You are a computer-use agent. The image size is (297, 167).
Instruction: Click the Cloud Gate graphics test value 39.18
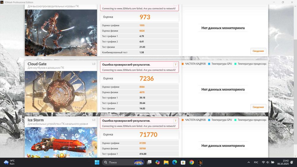coord(142,98)
